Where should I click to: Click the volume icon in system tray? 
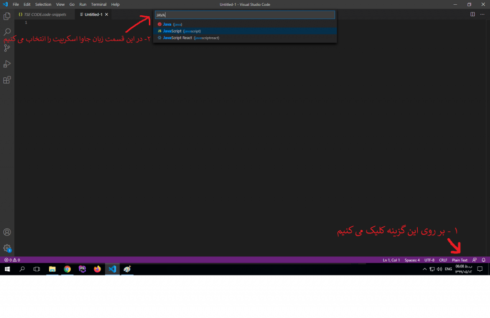tap(439, 269)
